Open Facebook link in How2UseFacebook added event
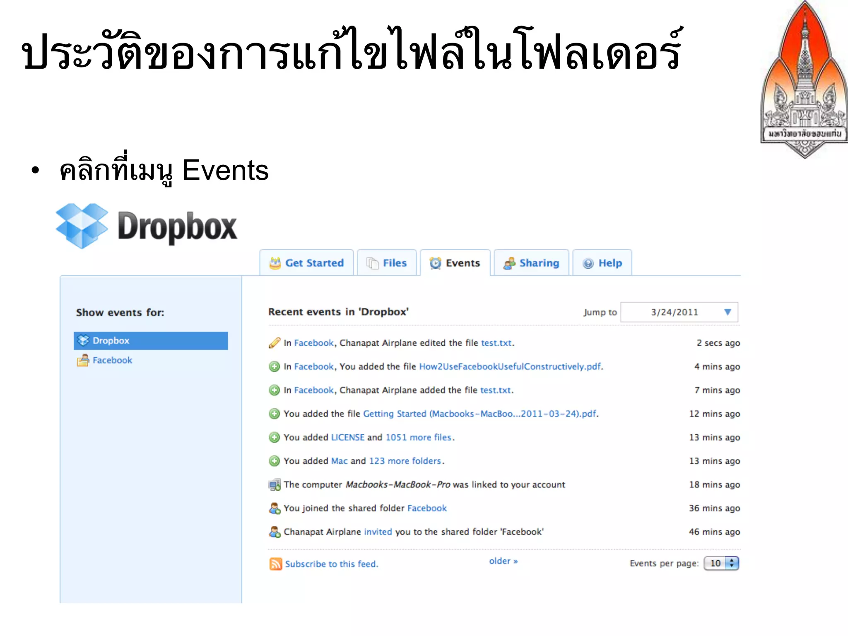The image size is (848, 636). (314, 366)
